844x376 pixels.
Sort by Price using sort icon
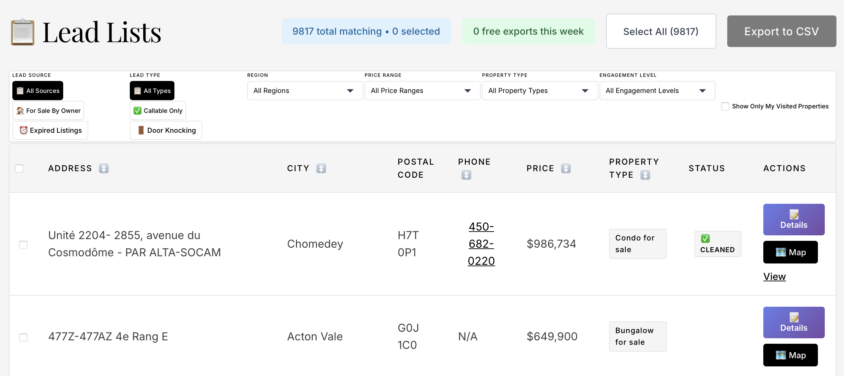click(x=566, y=168)
